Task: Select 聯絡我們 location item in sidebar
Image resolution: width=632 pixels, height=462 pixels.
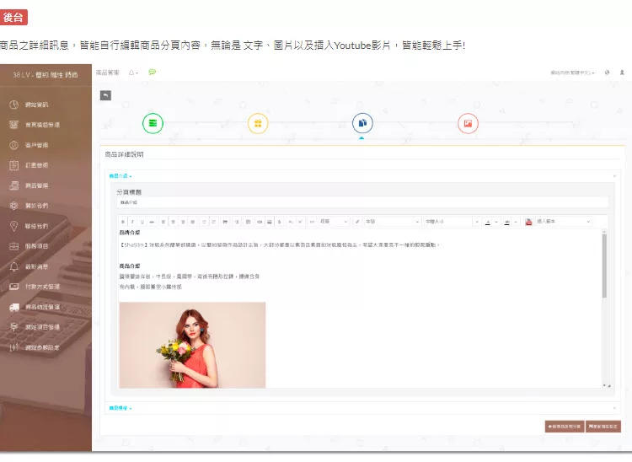Action: (46, 226)
